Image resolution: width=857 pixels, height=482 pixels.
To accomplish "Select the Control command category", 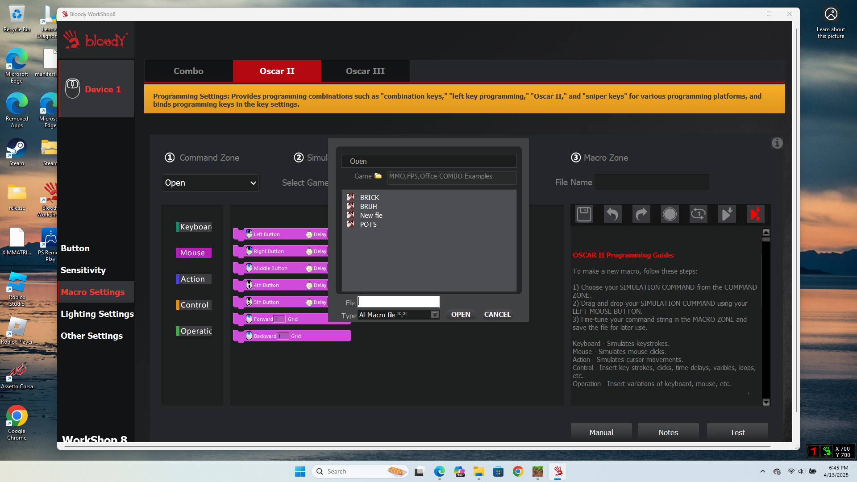I will 194,305.
